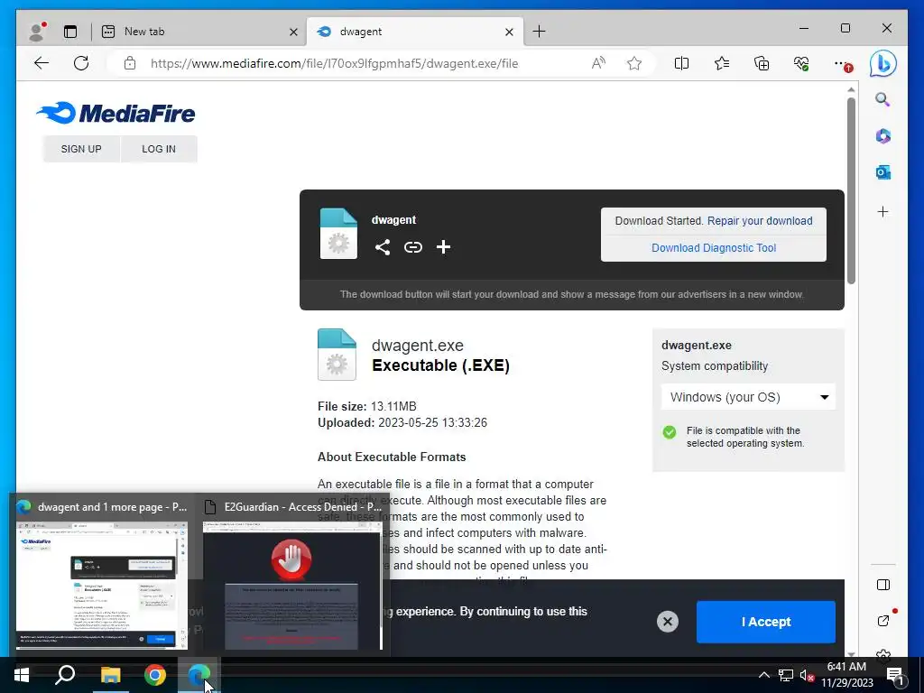Copy link to dwagent file
The image size is (924, 693).
[x=413, y=247]
